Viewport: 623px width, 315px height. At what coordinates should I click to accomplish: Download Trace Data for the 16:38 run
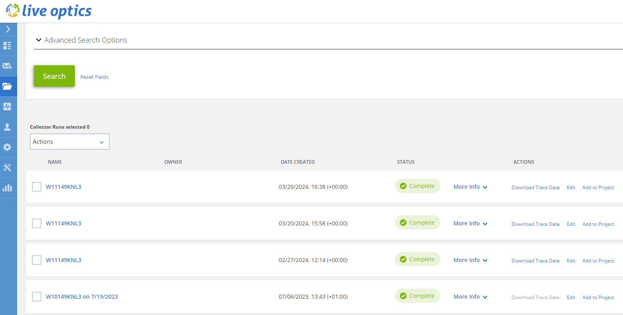point(535,187)
